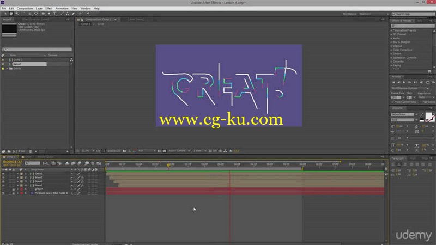The width and height of the screenshot is (436, 245).
Task: Click the Character fill color swatch
Action: 428,115
